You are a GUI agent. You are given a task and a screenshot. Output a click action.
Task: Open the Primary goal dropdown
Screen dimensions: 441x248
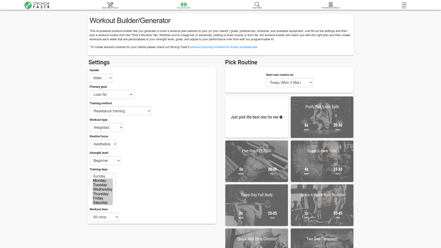point(111,94)
